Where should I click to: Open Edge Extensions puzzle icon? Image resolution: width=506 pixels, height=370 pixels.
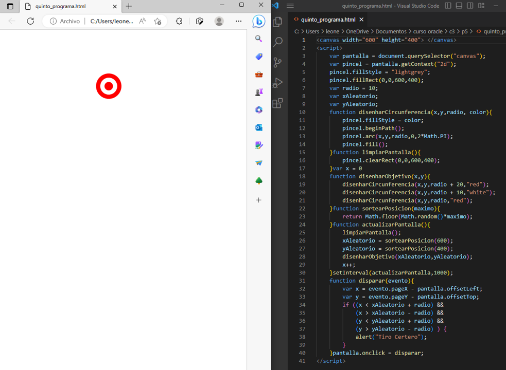click(x=179, y=21)
